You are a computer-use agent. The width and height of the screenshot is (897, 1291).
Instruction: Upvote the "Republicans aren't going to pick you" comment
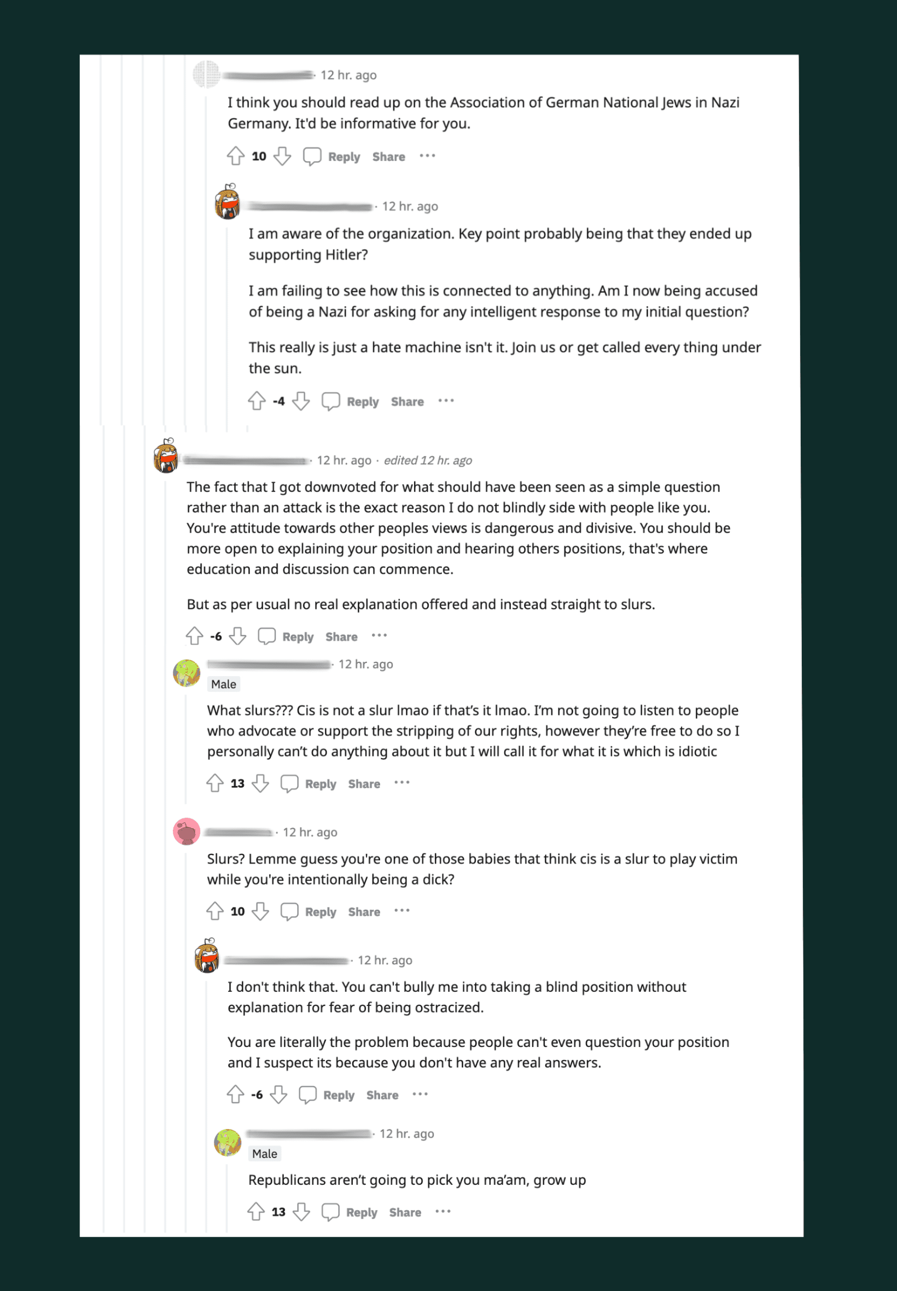(x=257, y=1212)
